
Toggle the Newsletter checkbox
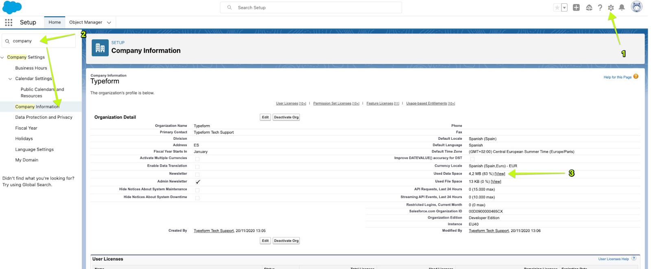(x=197, y=174)
